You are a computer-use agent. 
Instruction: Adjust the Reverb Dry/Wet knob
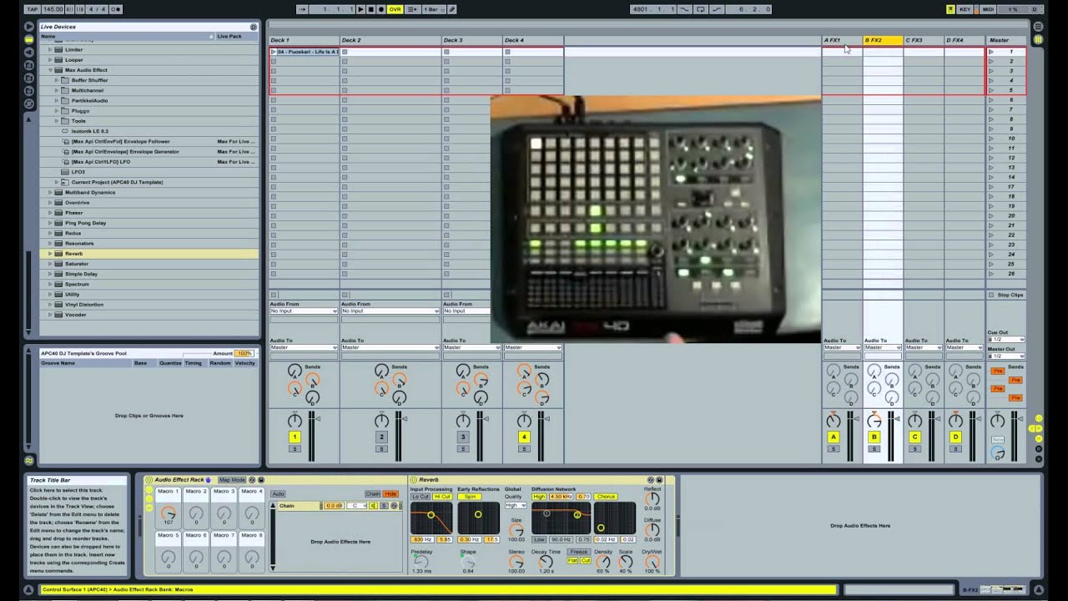652,562
